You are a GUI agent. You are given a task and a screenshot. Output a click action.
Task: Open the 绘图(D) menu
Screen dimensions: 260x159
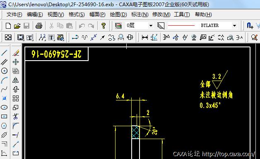pos(118,15)
